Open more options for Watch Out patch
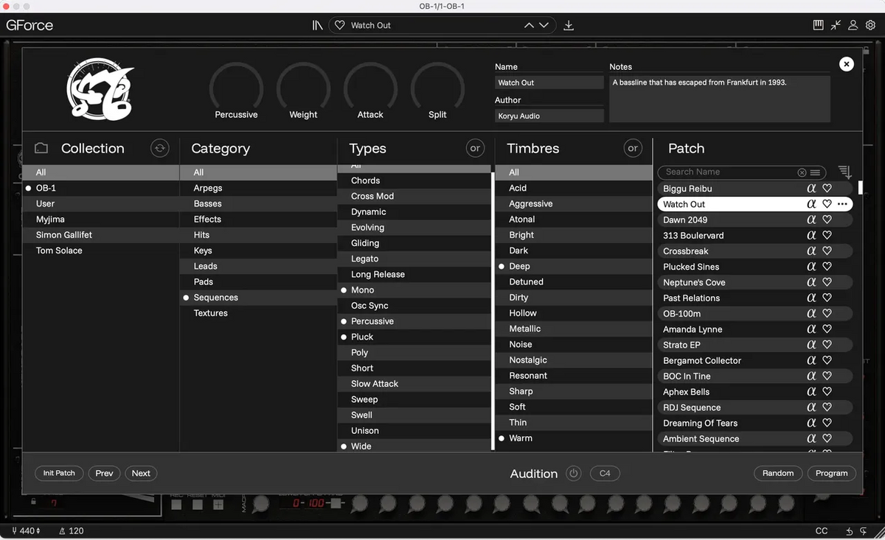 [843, 204]
